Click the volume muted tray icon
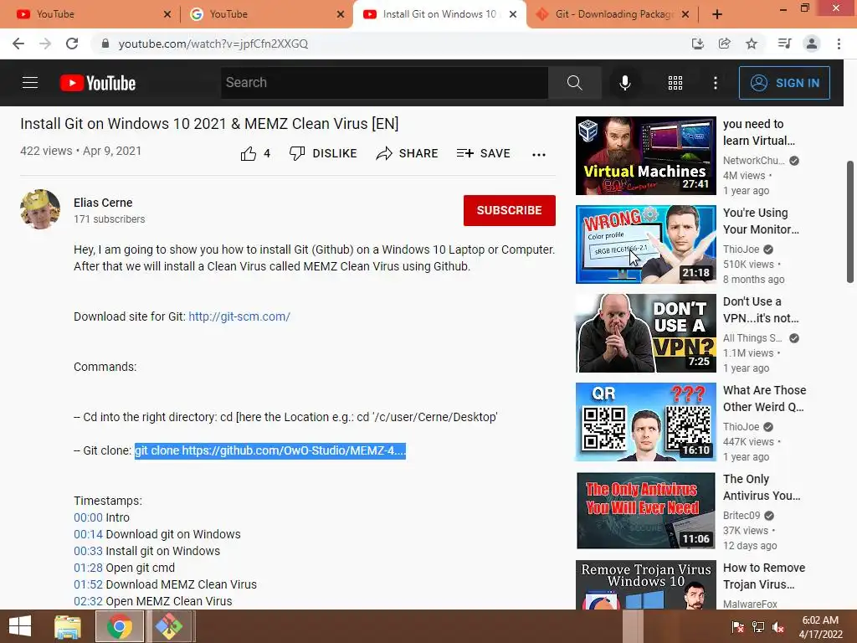 (x=778, y=627)
